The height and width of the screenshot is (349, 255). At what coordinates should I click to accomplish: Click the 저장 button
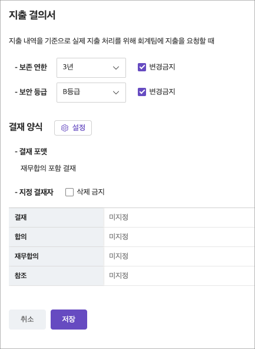click(x=69, y=320)
